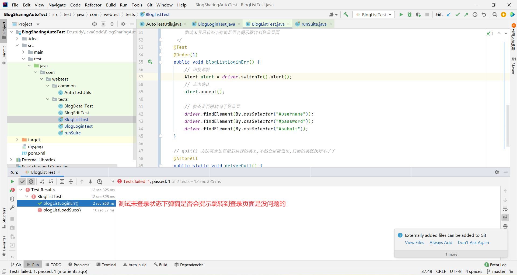Open the Build menu
This screenshot has height=275, width=517.
tap(111, 5)
